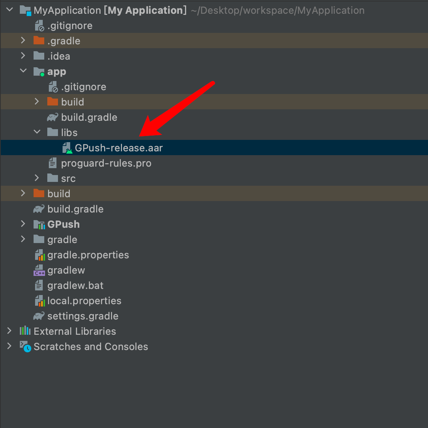Expand the app build folder arrow
Image resolution: width=428 pixels, height=428 pixels.
37,102
